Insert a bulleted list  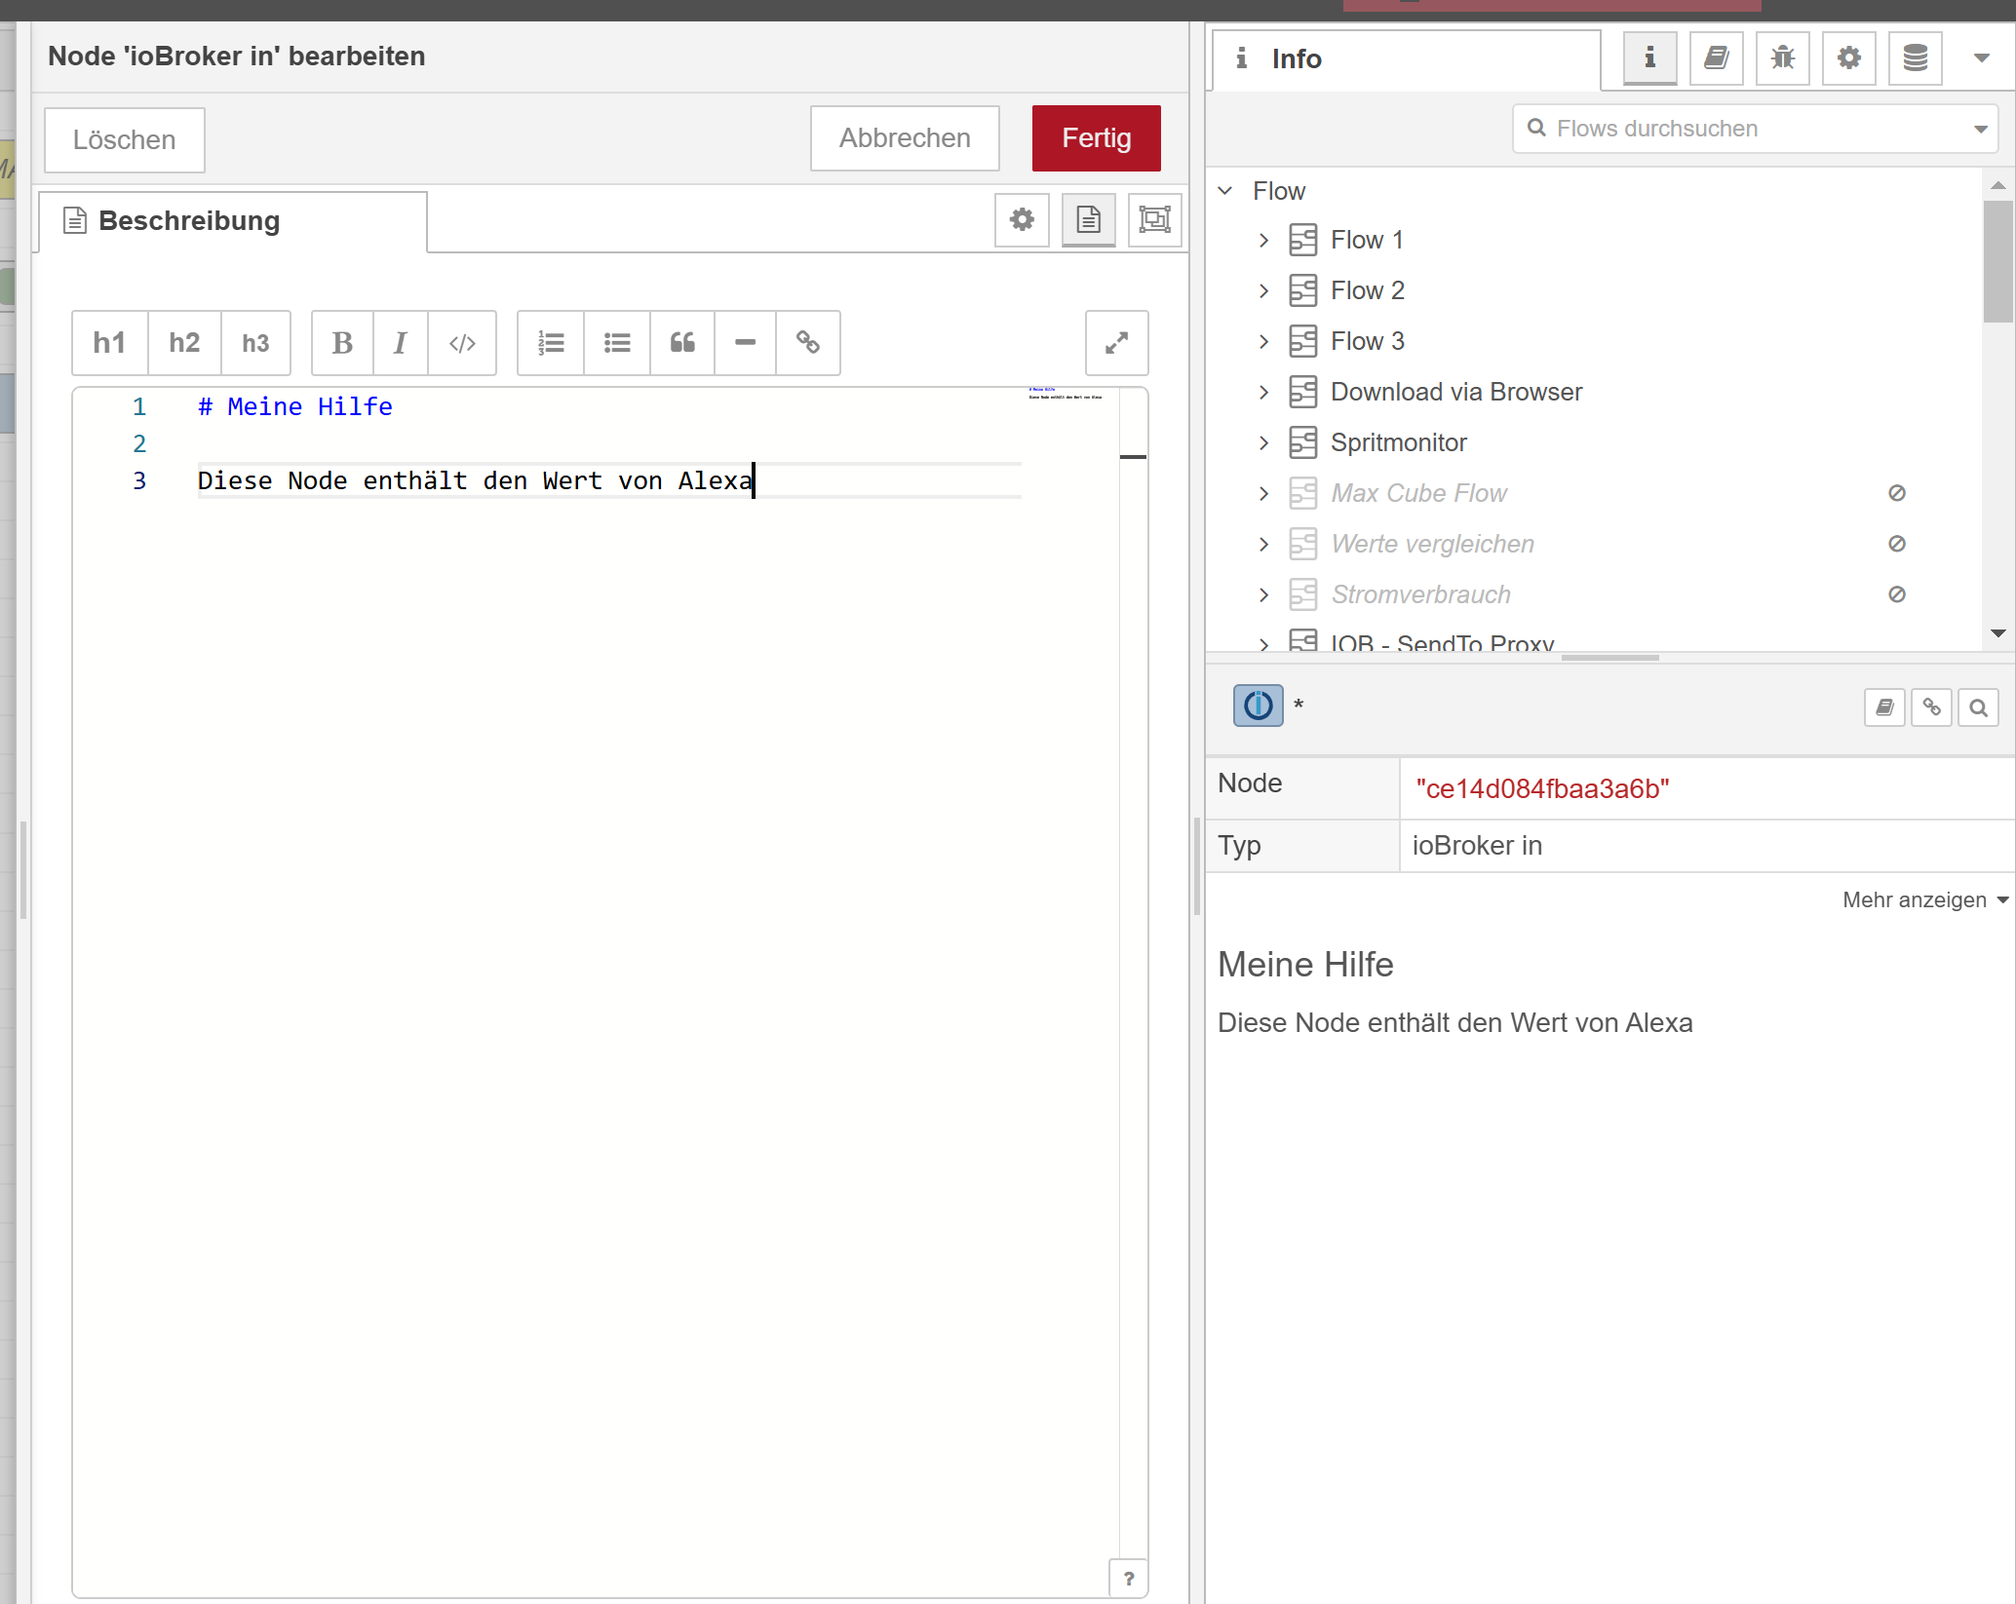617,343
